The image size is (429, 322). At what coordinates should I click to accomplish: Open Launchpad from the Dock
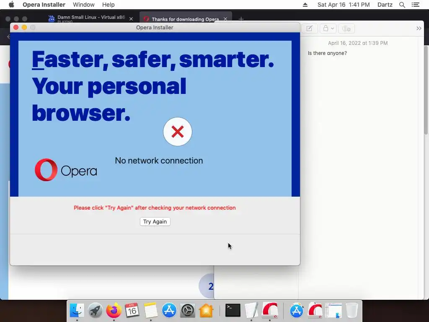pos(95,310)
